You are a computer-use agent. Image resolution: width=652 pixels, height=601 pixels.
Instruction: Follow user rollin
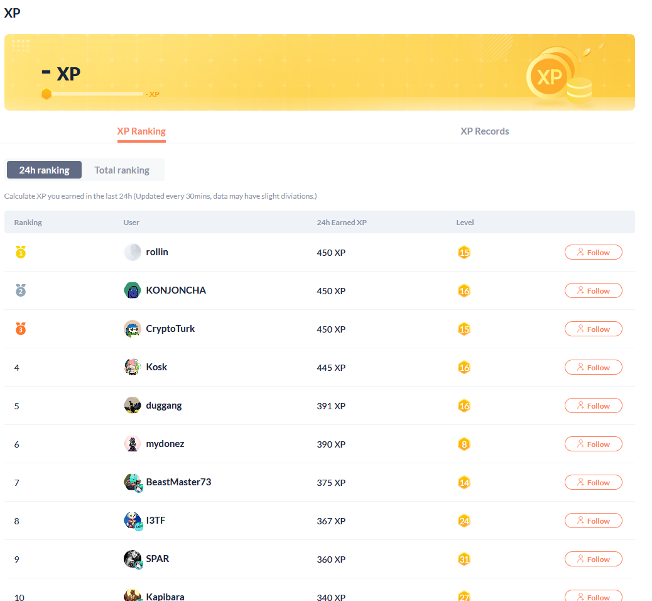tap(594, 252)
